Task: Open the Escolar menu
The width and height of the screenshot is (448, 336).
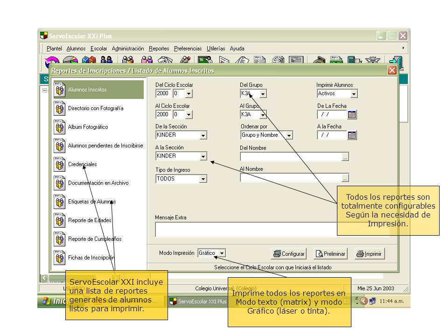Action: 98,49
